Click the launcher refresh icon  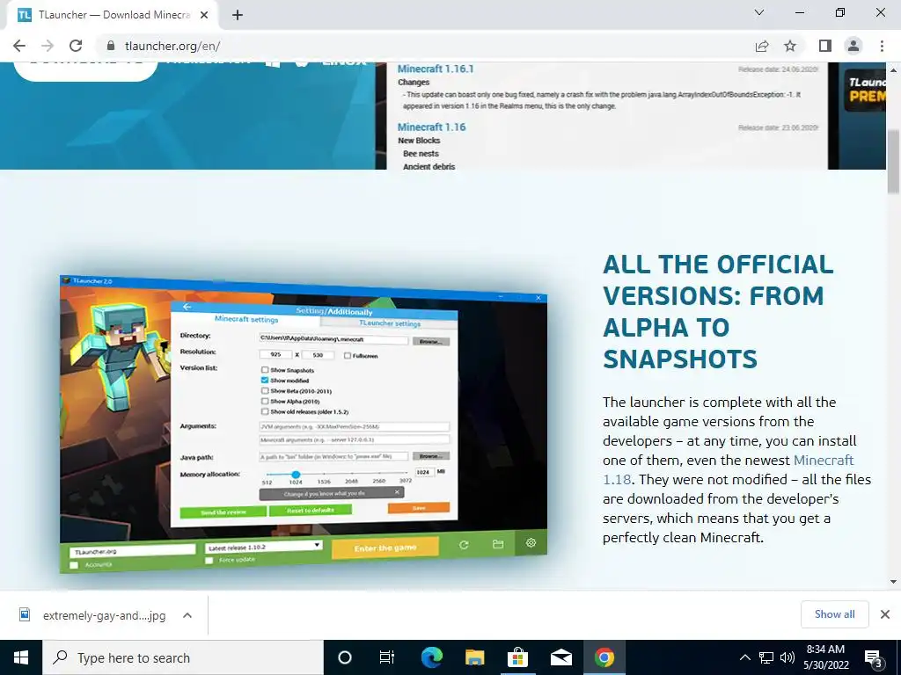(464, 545)
